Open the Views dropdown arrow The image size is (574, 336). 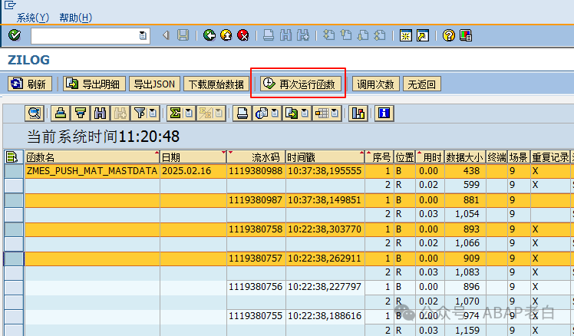(x=275, y=114)
